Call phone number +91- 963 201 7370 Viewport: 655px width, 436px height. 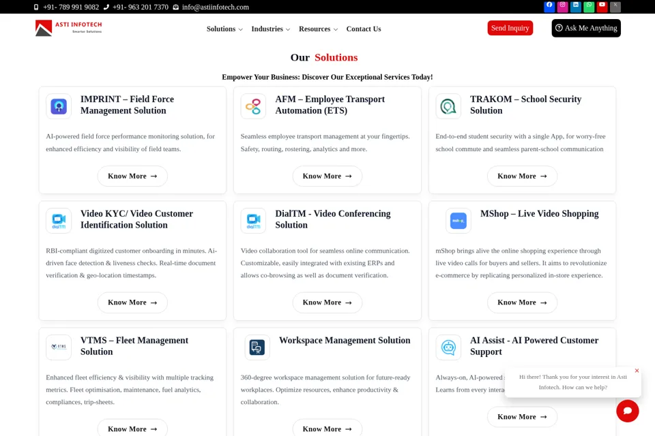pyautogui.click(x=141, y=7)
